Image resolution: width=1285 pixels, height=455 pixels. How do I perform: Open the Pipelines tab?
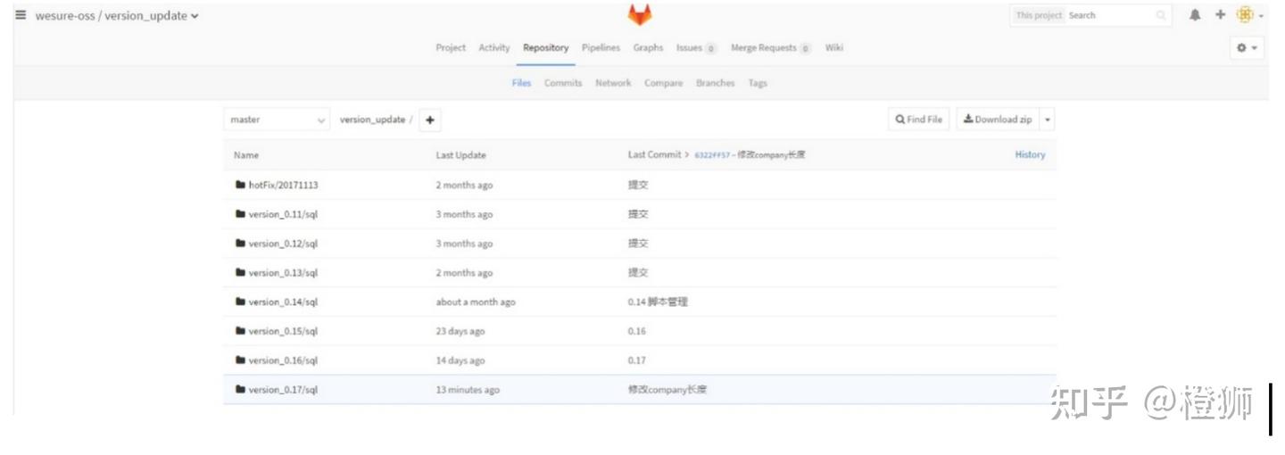click(x=601, y=48)
